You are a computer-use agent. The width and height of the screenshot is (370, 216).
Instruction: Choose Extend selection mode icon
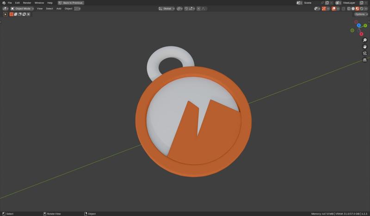point(16,14)
